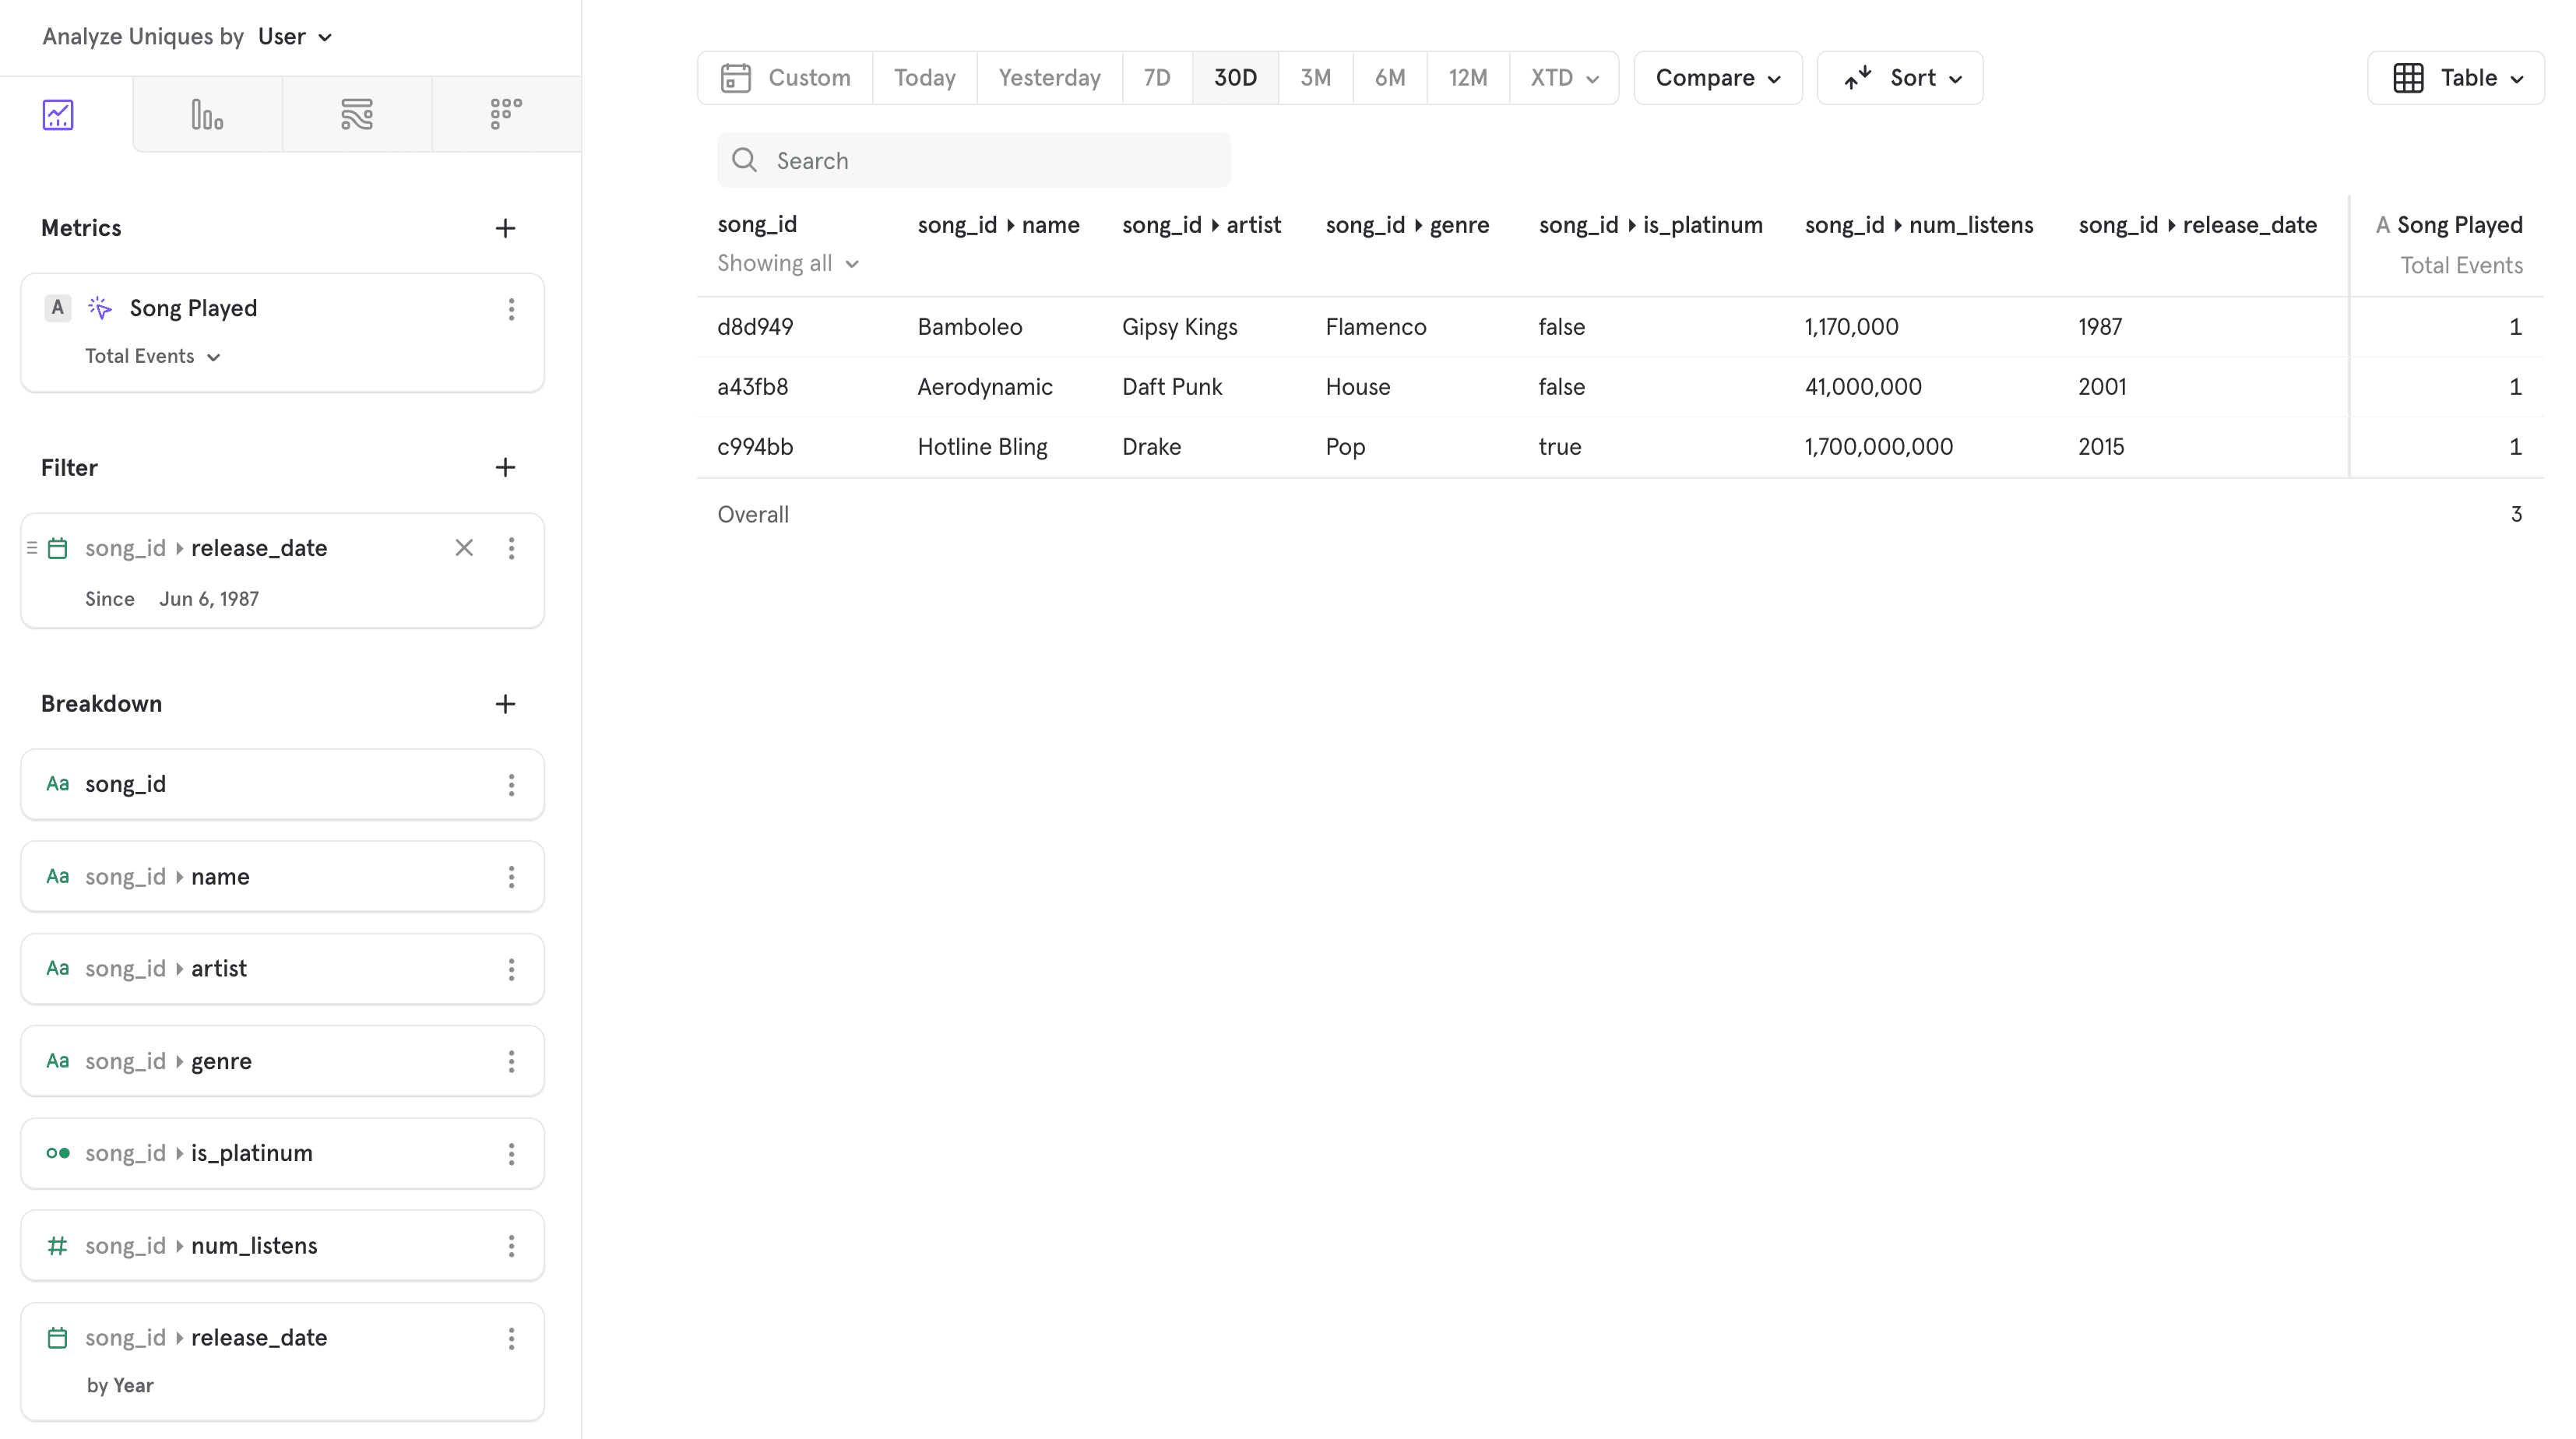Add a new metric with plus icon
Screen dimensions: 2576x1439
click(x=505, y=228)
